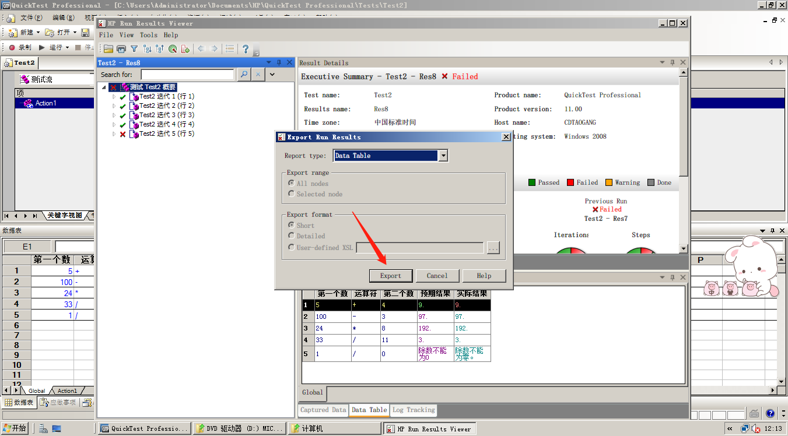Click QuickTest floppy Save icon
The height and width of the screenshot is (436, 788).
85,33
